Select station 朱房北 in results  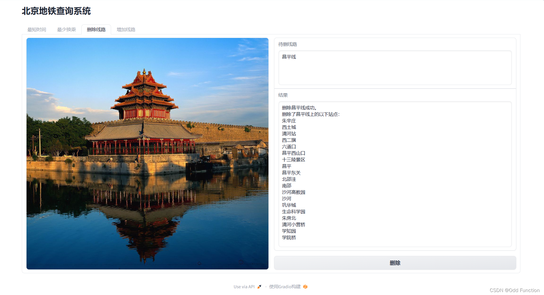[289, 218]
